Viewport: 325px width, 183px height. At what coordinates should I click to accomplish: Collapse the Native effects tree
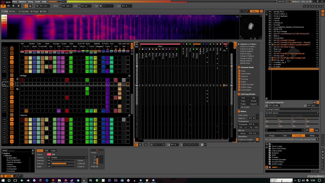coord(3,154)
